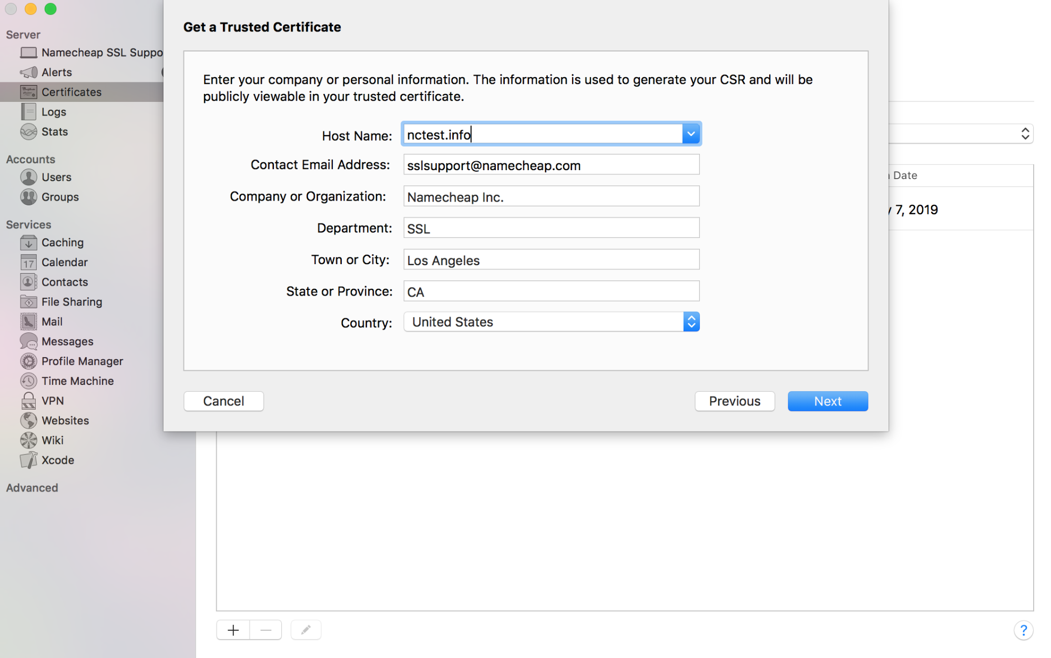This screenshot has height=658, width=1051.
Task: Click the Time Machine clock icon
Action: tap(28, 381)
